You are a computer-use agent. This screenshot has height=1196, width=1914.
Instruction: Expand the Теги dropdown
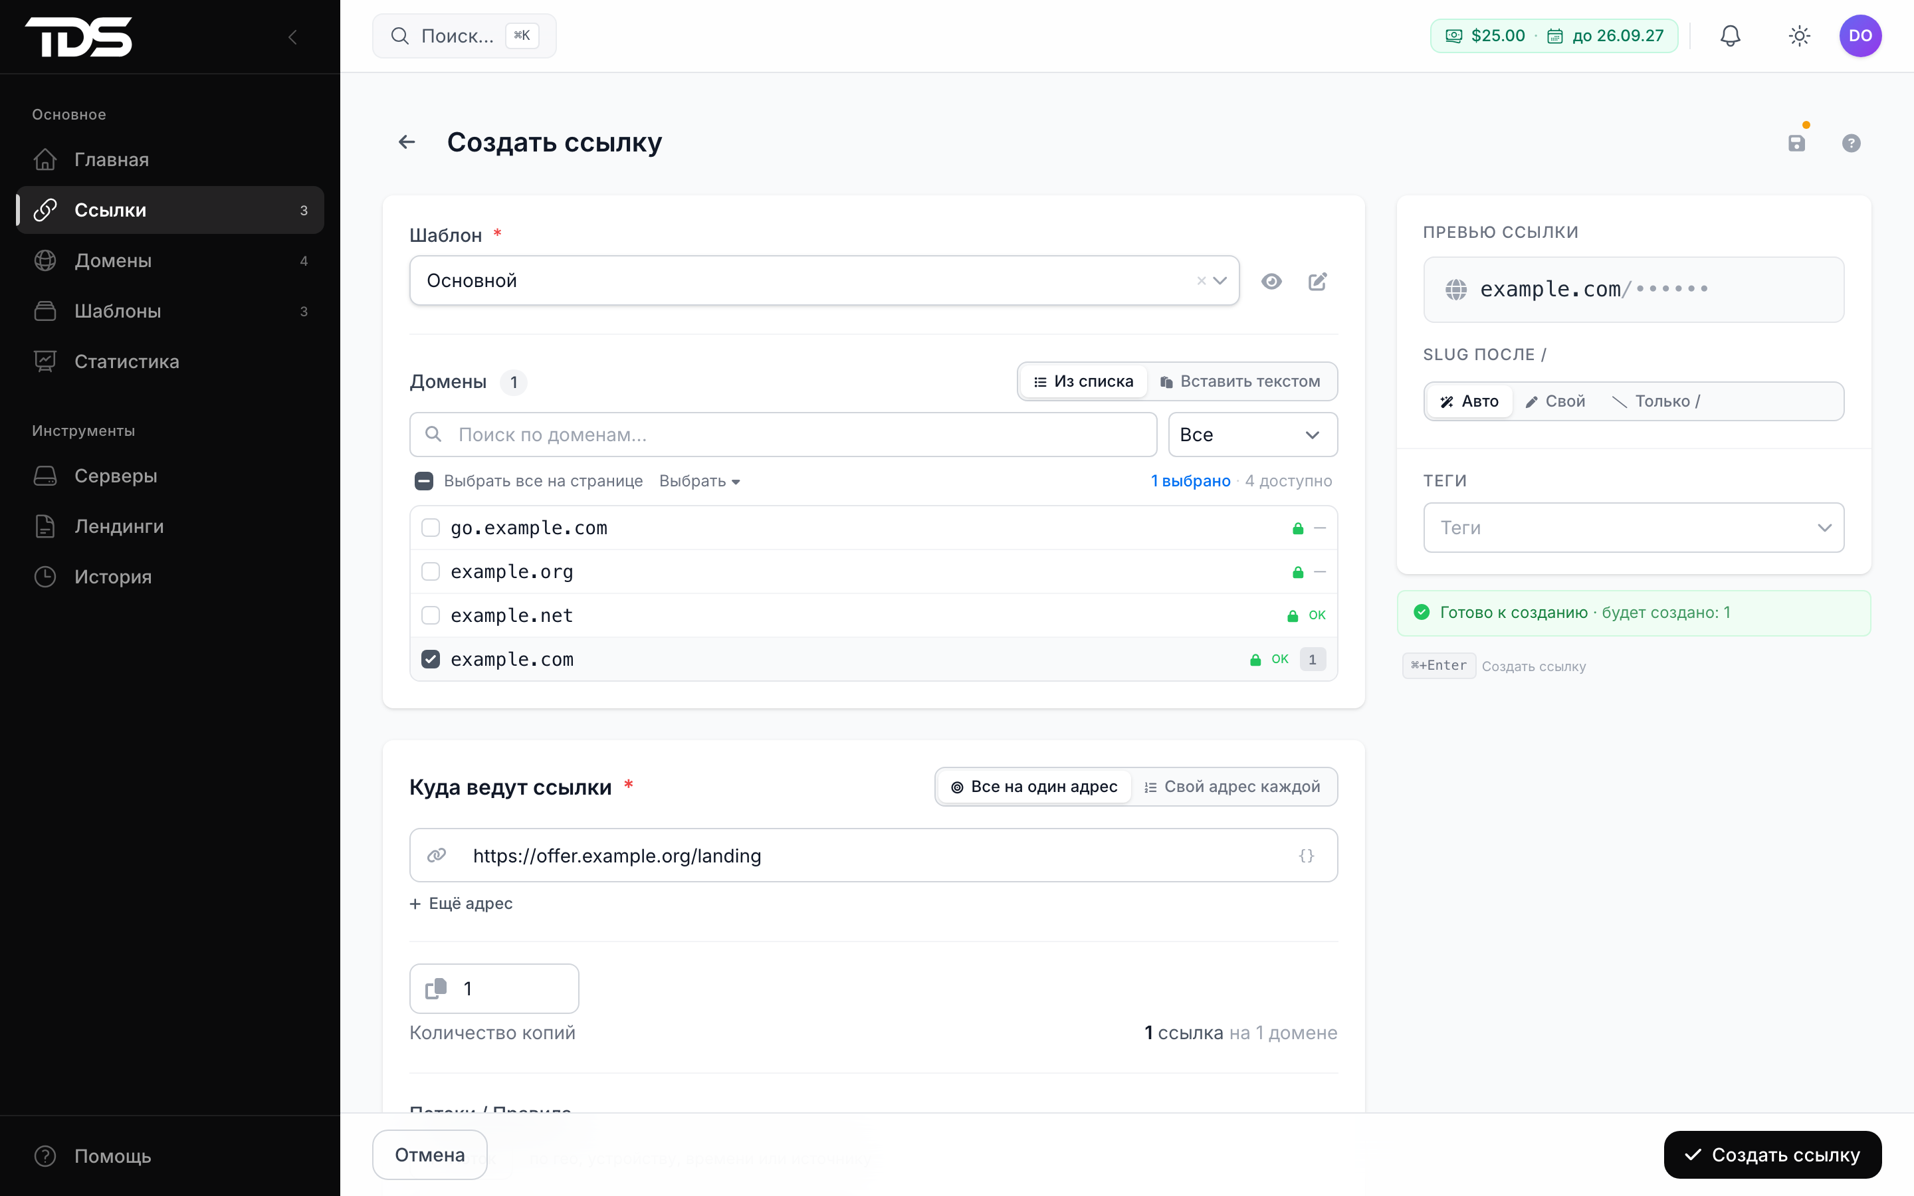coord(1634,528)
